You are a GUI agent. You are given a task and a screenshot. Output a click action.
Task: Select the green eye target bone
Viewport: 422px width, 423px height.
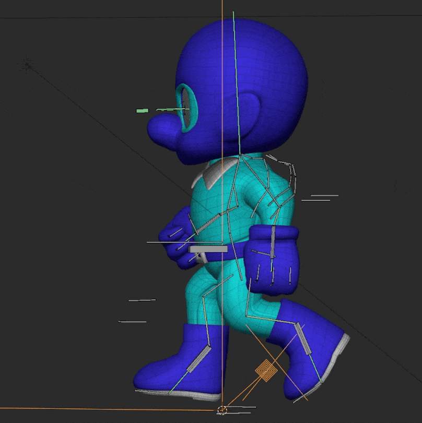(x=142, y=111)
